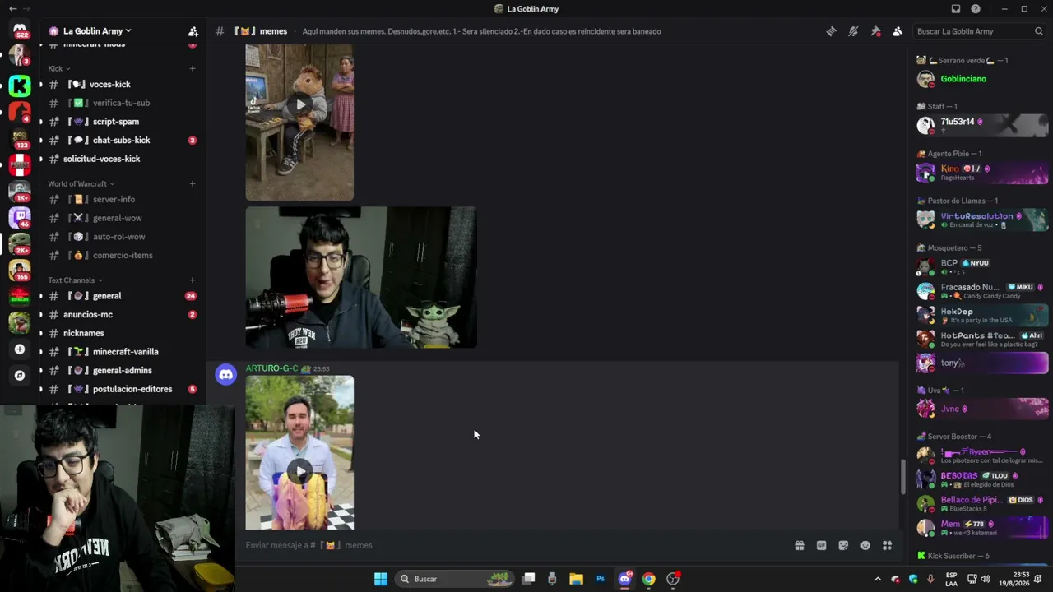Open the threads panel
The width and height of the screenshot is (1053, 592).
point(831,31)
